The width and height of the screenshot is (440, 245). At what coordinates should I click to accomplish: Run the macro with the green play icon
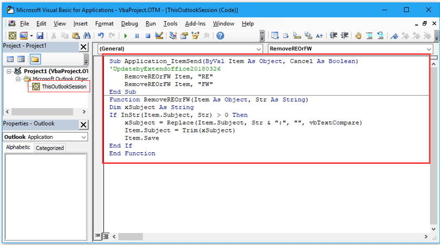(125, 36)
